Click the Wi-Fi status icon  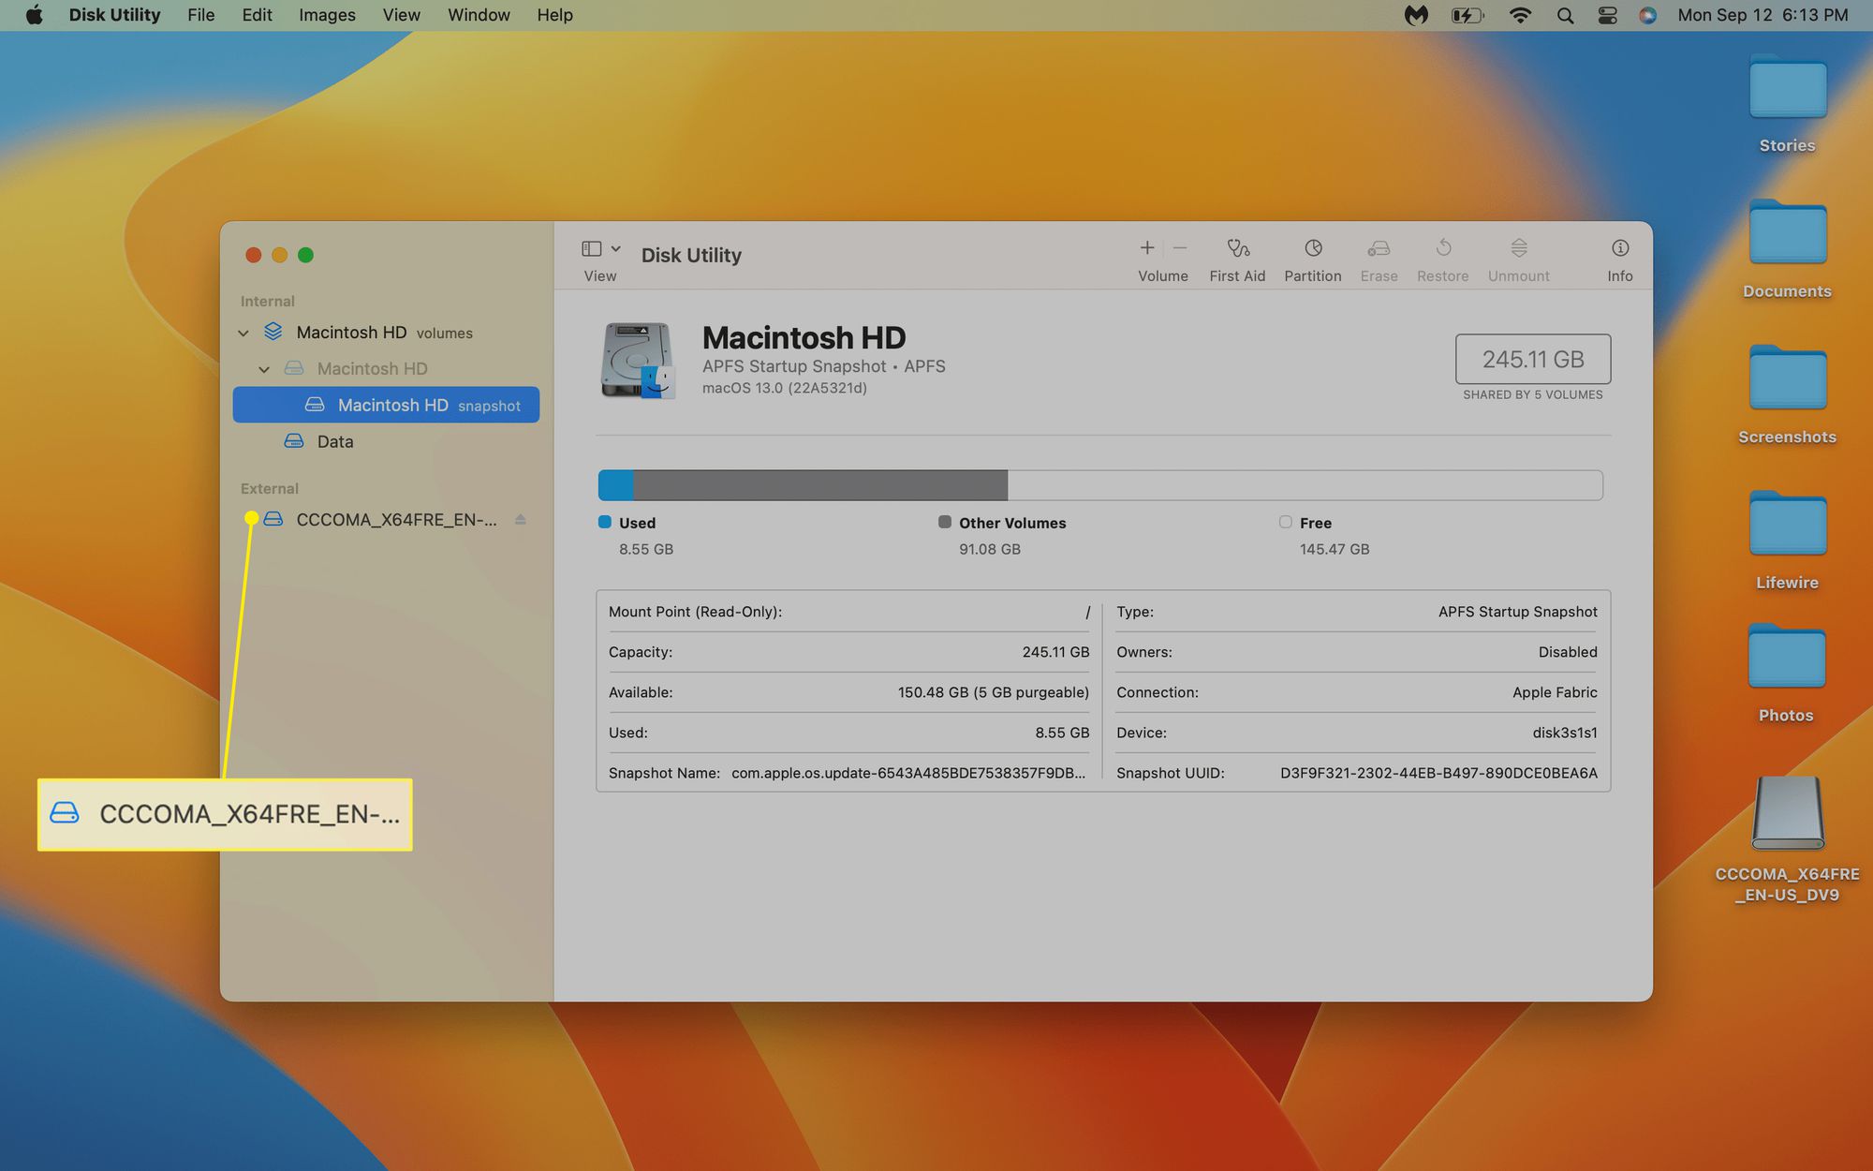pos(1520,15)
